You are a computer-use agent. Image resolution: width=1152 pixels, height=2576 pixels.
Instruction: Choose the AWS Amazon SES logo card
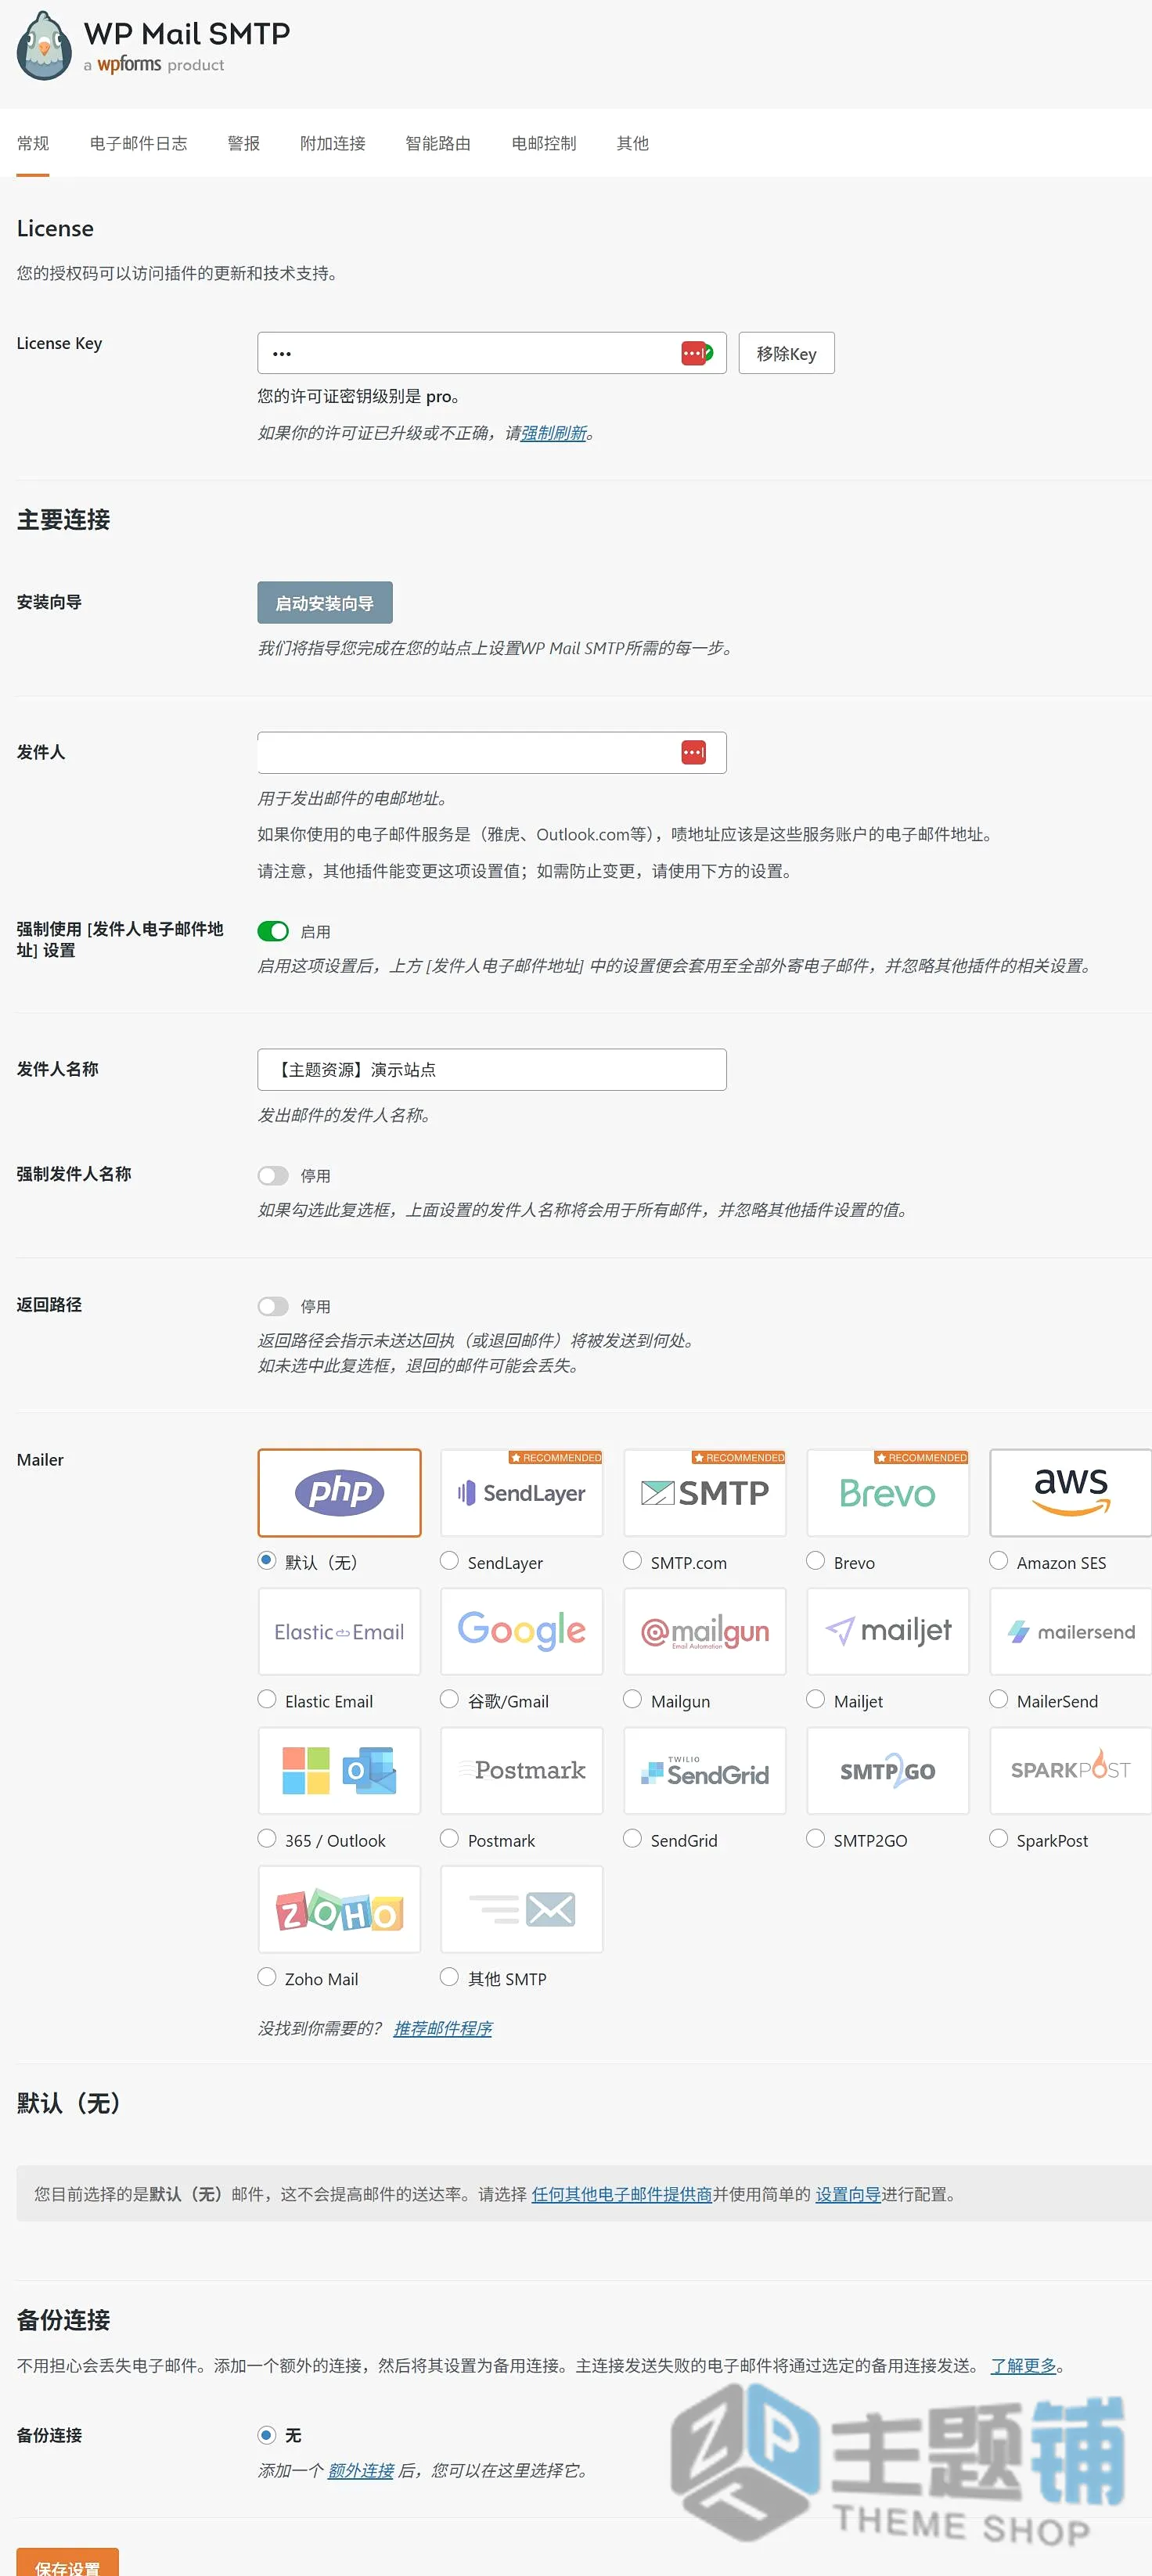(1071, 1492)
